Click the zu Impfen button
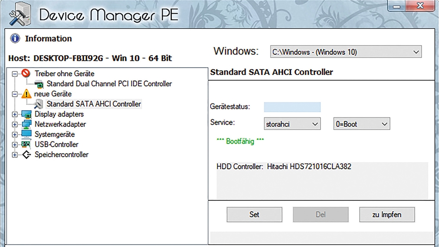The image size is (439, 247). click(x=386, y=214)
